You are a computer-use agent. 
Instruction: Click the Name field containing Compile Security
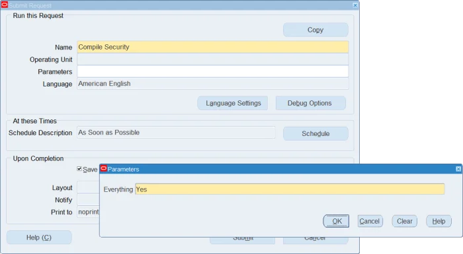point(212,47)
